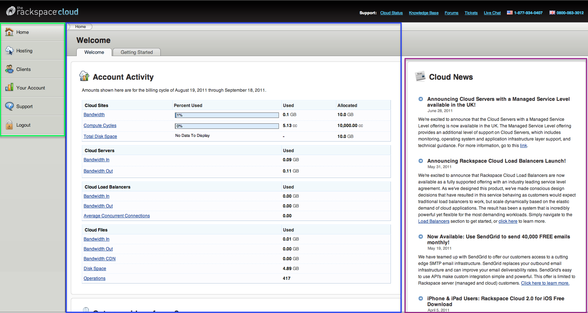
Task: Click the Compute Cycles link
Action: [x=100, y=126]
